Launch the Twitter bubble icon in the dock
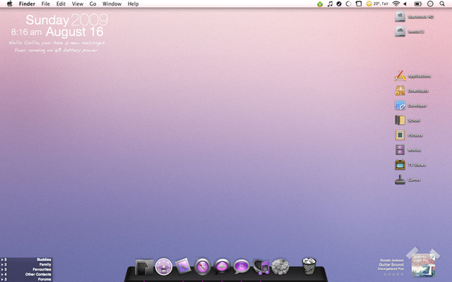The image size is (452, 282). [242, 266]
